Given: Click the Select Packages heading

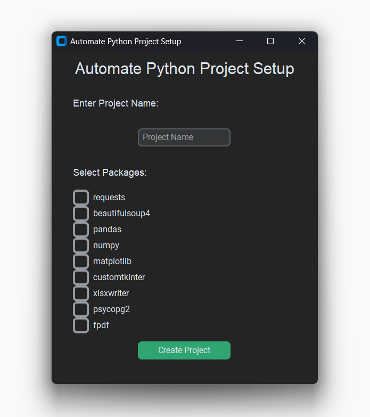Looking at the screenshot, I should click(x=110, y=173).
